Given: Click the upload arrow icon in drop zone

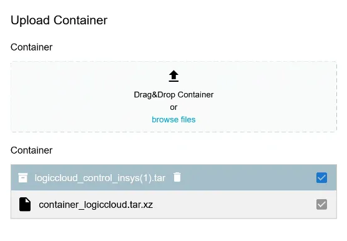Looking at the screenshot, I should pos(173,76).
